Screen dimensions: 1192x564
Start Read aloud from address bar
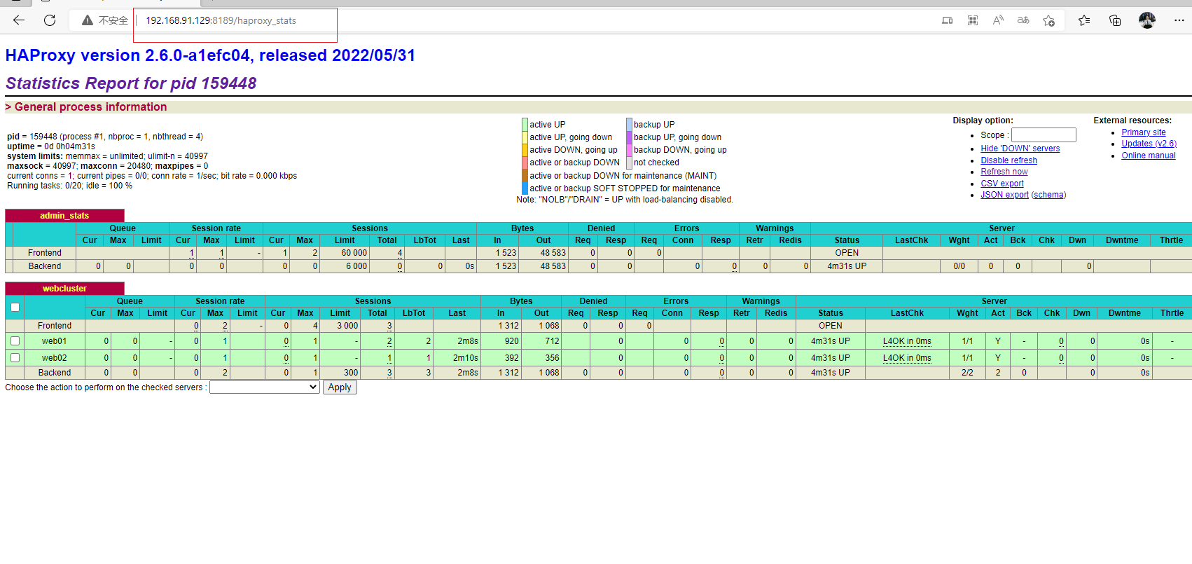tap(998, 20)
